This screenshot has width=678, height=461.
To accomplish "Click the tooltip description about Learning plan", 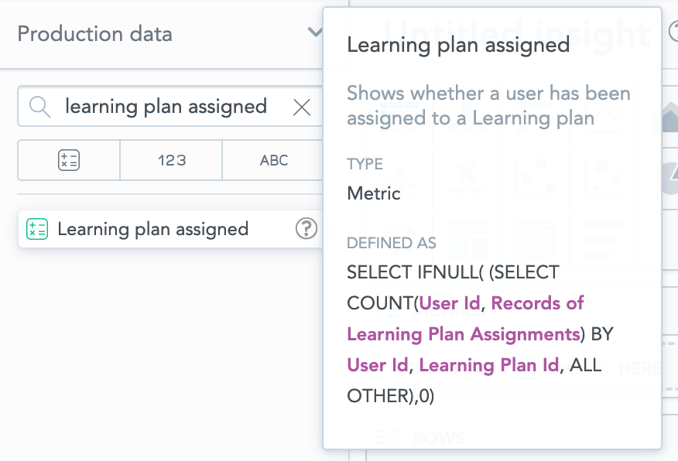I will (488, 106).
